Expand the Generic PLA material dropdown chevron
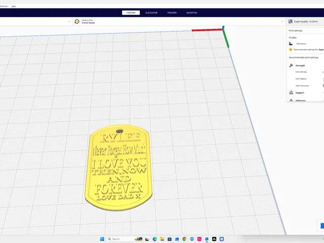 [x=282, y=21]
